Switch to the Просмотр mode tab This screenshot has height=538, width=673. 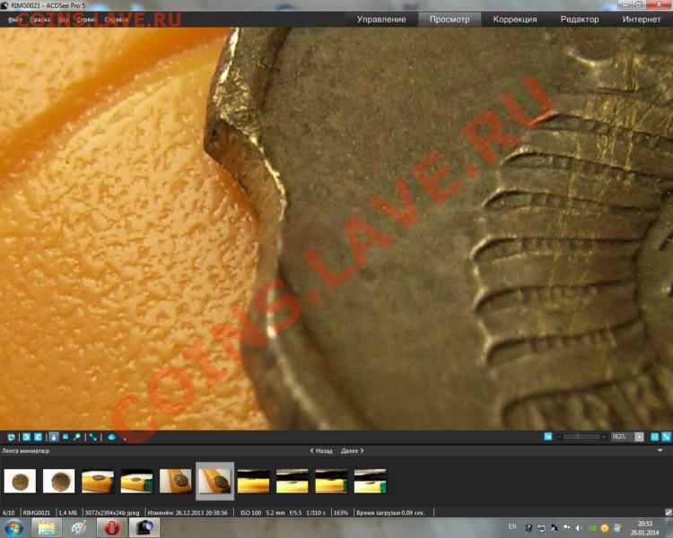450,20
